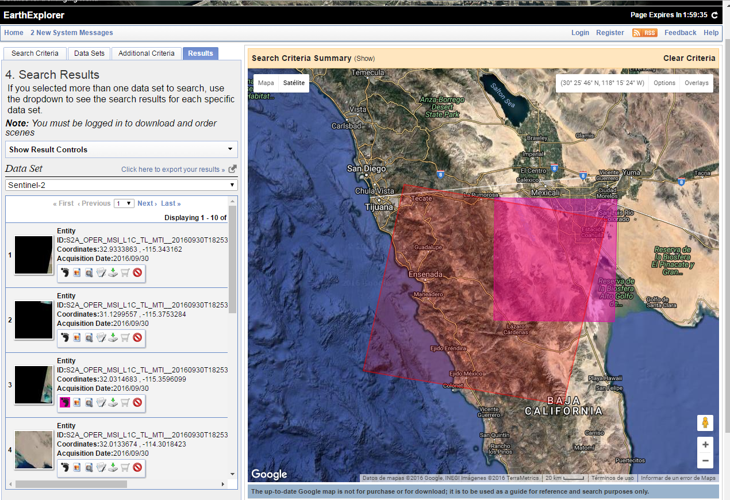Refresh the page expiry timer icon
The image size is (730, 500).
coord(714,15)
